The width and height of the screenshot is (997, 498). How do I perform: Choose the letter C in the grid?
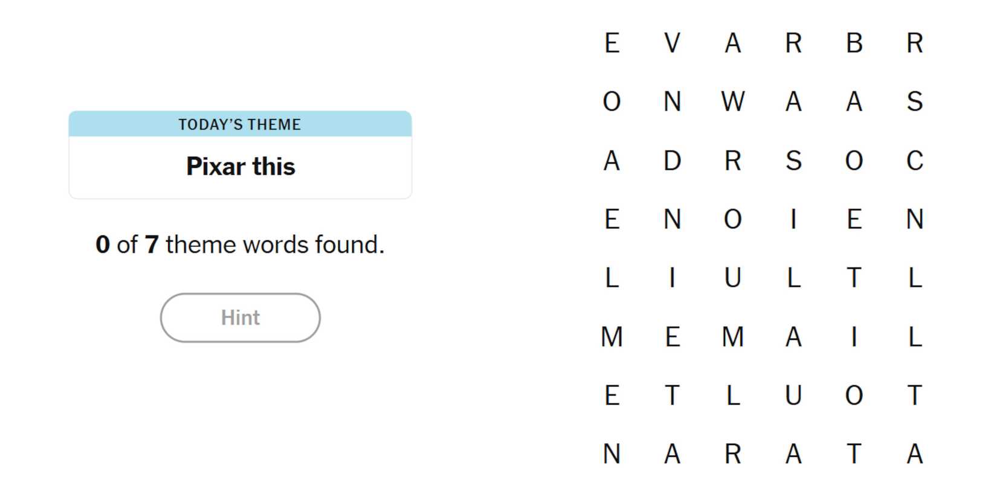coord(914,161)
